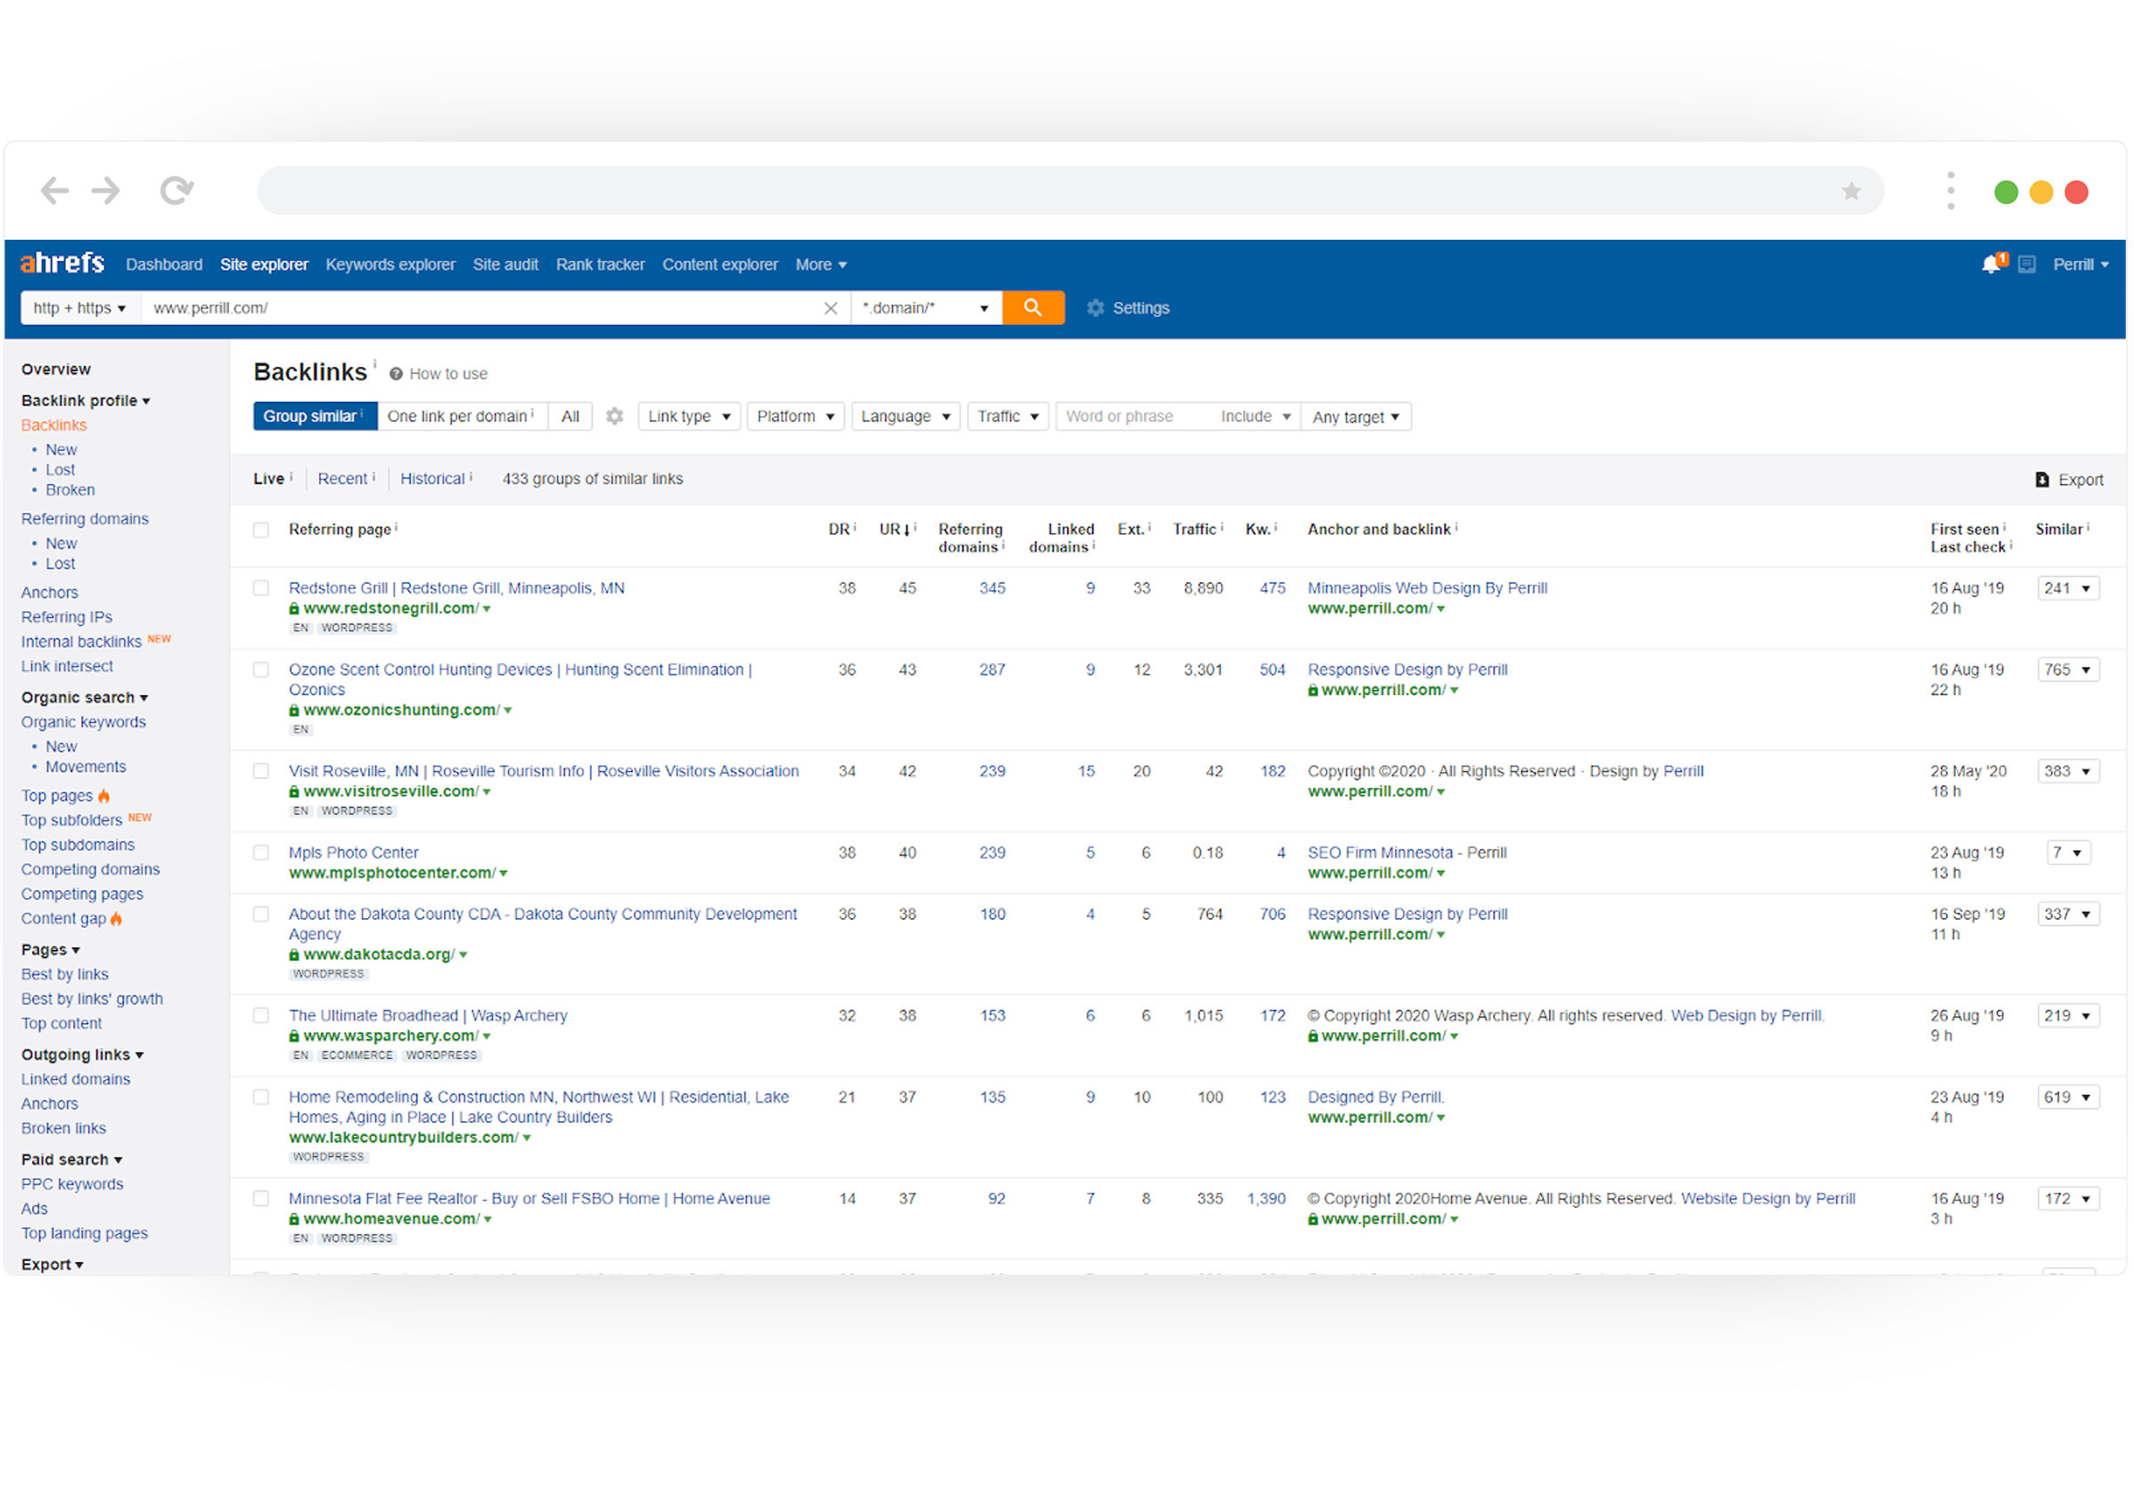This screenshot has height=1499, width=2134.
Task: Check the Home Avenue row checkbox
Action: (261, 1199)
